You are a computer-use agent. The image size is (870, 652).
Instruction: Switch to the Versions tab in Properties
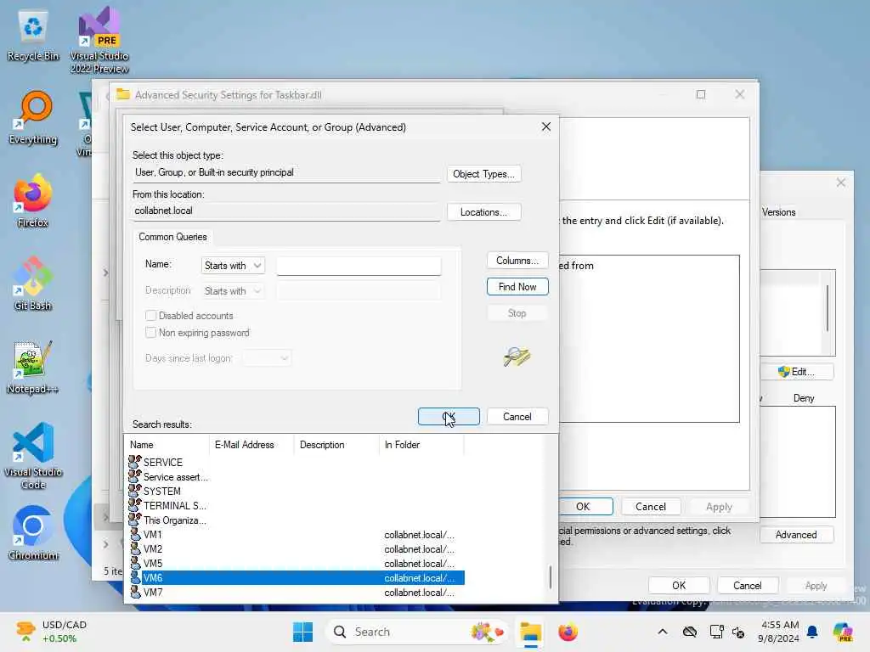pos(778,212)
